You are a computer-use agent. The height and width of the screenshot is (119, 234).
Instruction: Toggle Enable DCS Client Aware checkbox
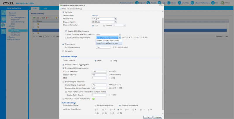(x=66, y=31)
